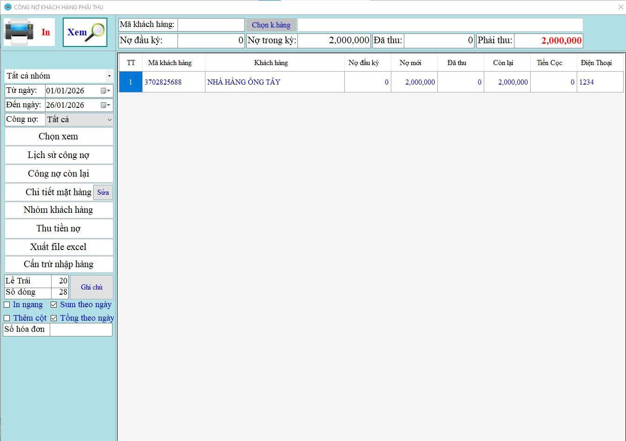Open the Đến ngày calendar picker
Viewport: 626px width, 441px height.
pyautogui.click(x=105, y=105)
